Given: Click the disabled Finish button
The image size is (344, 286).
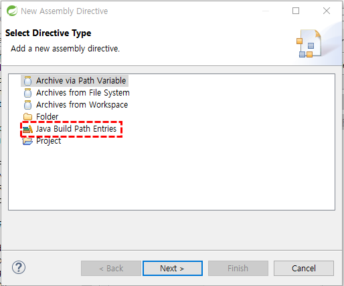Looking at the screenshot, I should pos(238,268).
